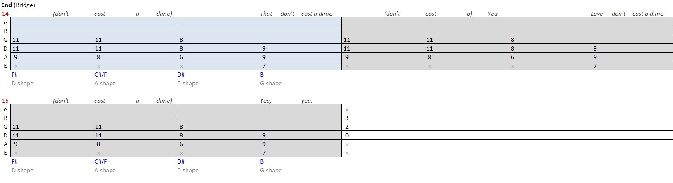Click the End (Bridge) section heading

(19, 5)
